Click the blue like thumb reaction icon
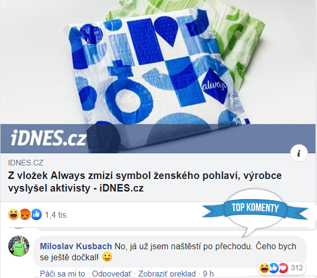The height and width of the screenshot is (278, 317). (x=36, y=215)
